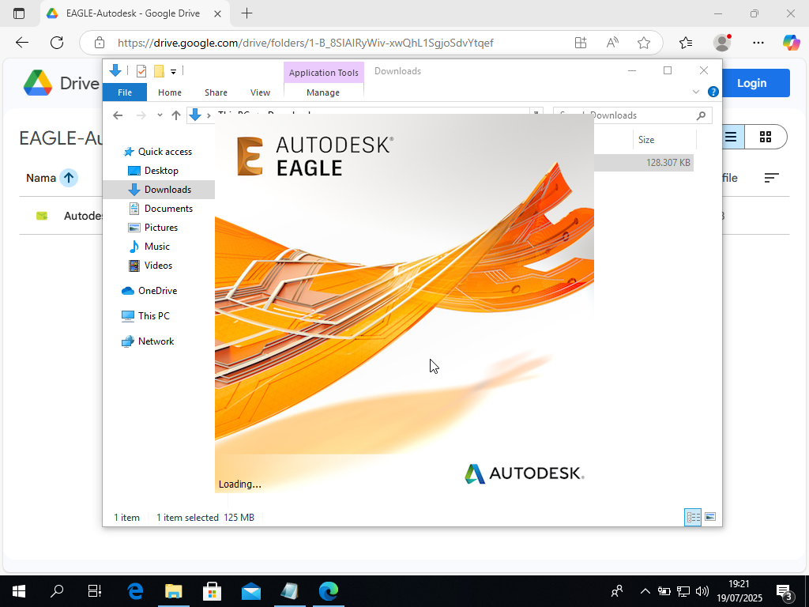Click the Edge address bar URL

click(x=305, y=43)
